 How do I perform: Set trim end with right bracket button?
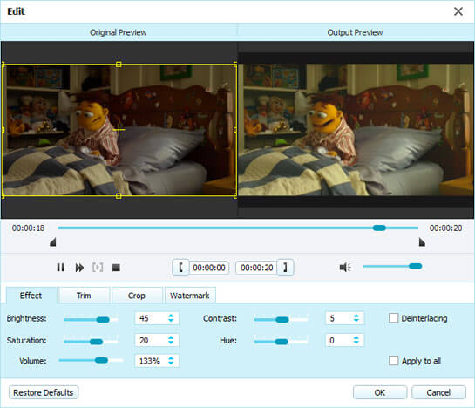(x=285, y=268)
